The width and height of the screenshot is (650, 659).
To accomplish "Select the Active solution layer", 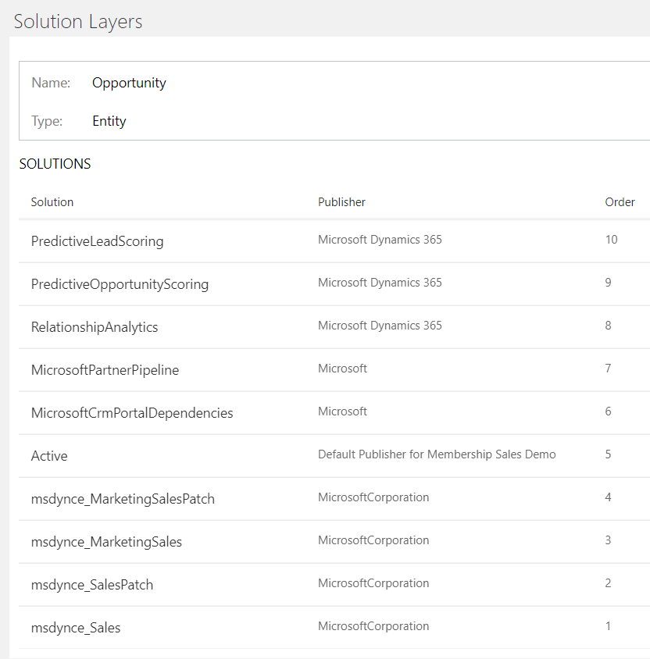I will [x=49, y=456].
